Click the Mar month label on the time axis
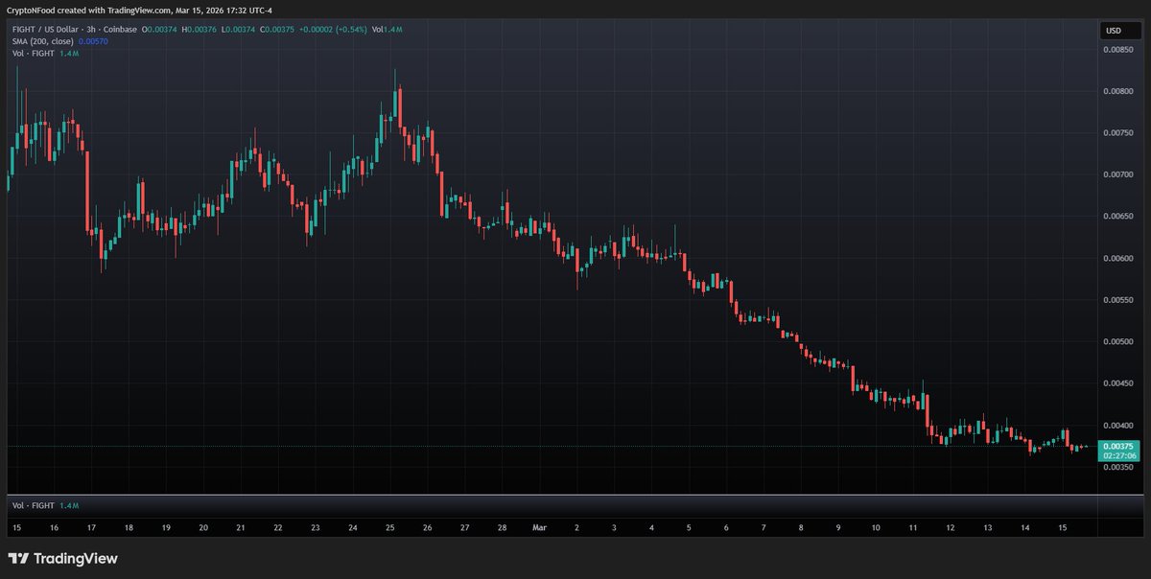The width and height of the screenshot is (1151, 579). click(539, 527)
